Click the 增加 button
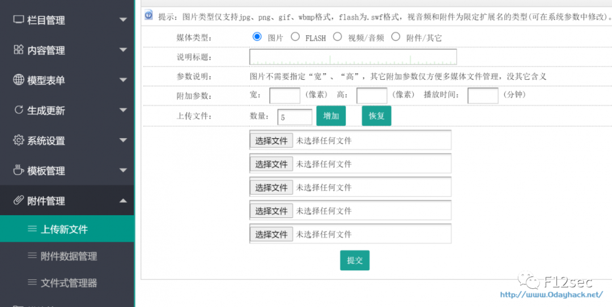 [x=331, y=116]
